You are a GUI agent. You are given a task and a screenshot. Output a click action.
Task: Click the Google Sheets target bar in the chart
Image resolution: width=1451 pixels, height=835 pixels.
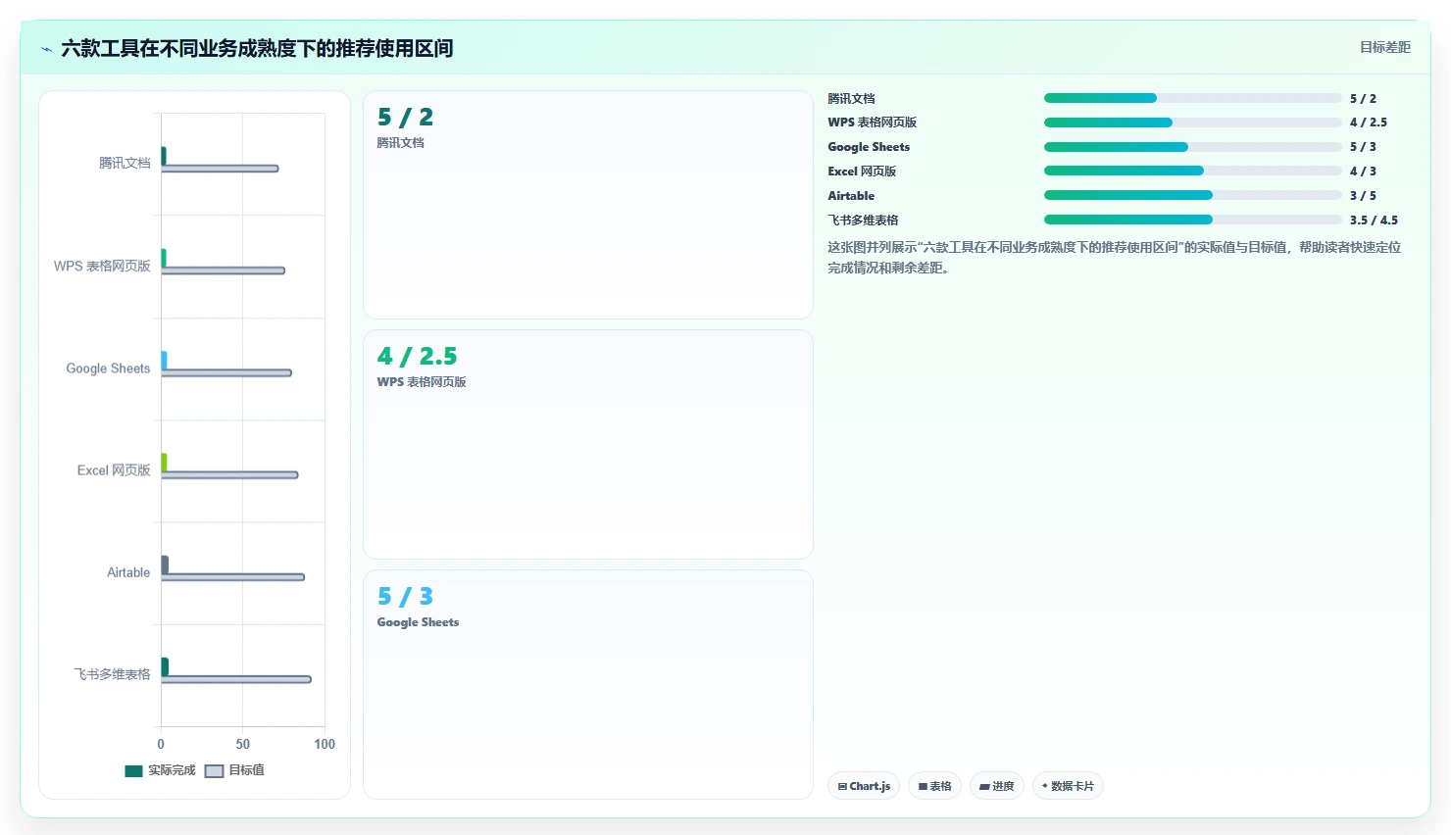point(226,372)
